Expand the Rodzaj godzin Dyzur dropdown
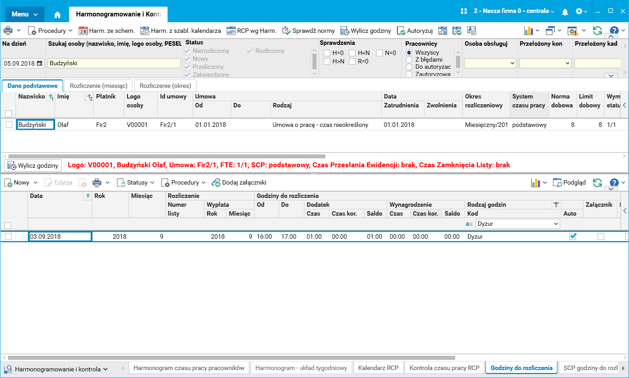This screenshot has width=629, height=378. 556,224
